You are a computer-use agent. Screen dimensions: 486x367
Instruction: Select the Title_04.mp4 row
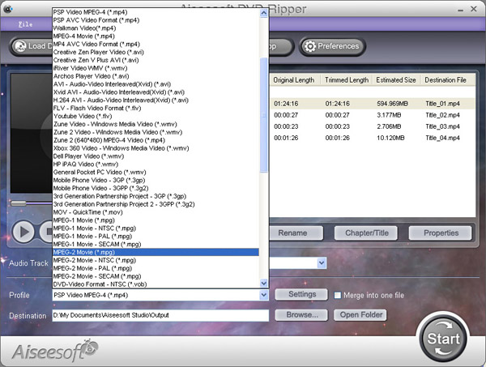(373, 138)
